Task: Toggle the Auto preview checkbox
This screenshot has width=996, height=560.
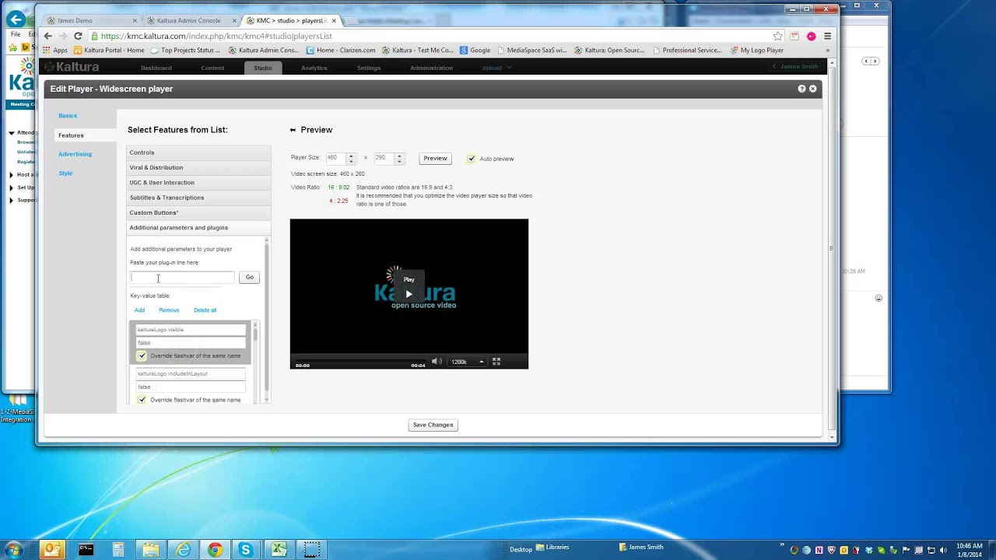Action: tap(472, 159)
